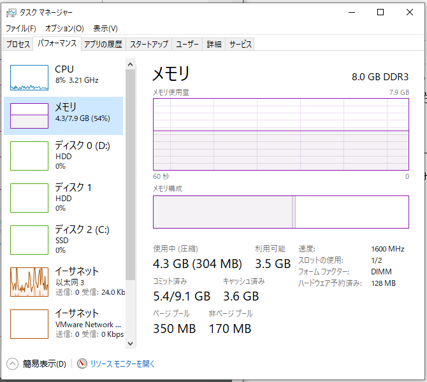Viewport: 427px width, 382px height.
Task: Click the 7.9 GB graph maximum label
Action: tap(399, 92)
